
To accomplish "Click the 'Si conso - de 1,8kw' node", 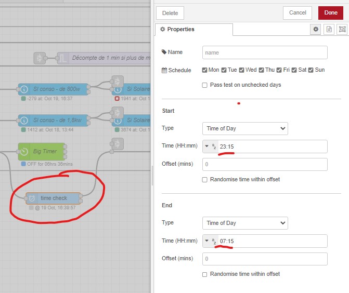I will pyautogui.click(x=53, y=120).
